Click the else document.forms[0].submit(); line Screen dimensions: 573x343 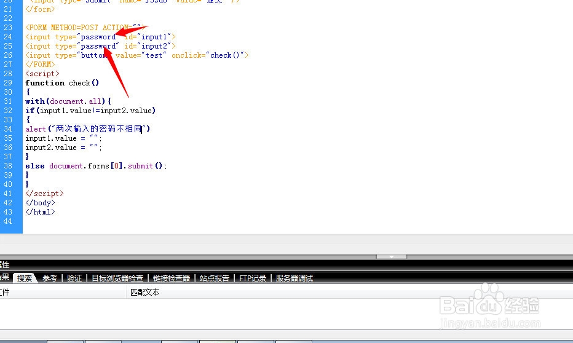[x=96, y=166]
